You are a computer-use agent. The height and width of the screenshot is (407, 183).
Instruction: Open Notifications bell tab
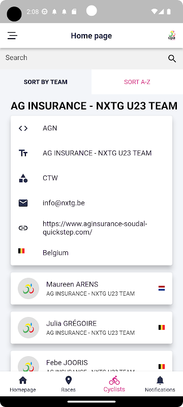(160, 385)
